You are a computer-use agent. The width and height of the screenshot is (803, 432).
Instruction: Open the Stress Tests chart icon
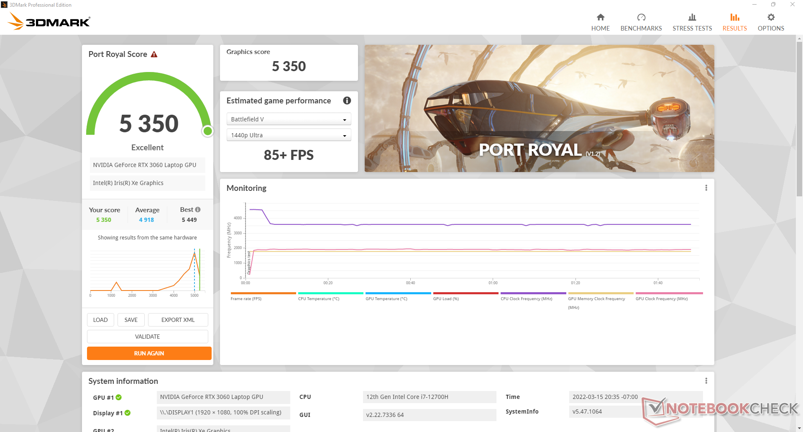click(692, 17)
